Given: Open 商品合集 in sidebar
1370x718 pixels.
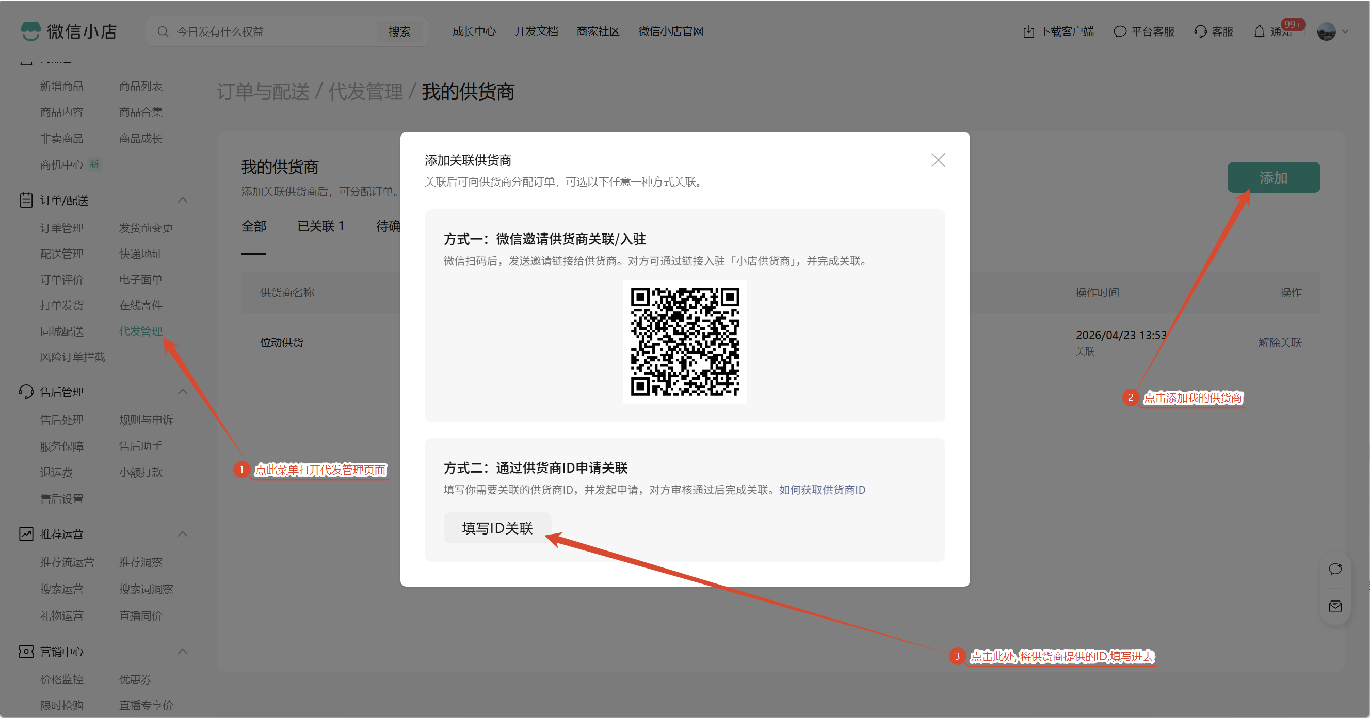Looking at the screenshot, I should 140,112.
